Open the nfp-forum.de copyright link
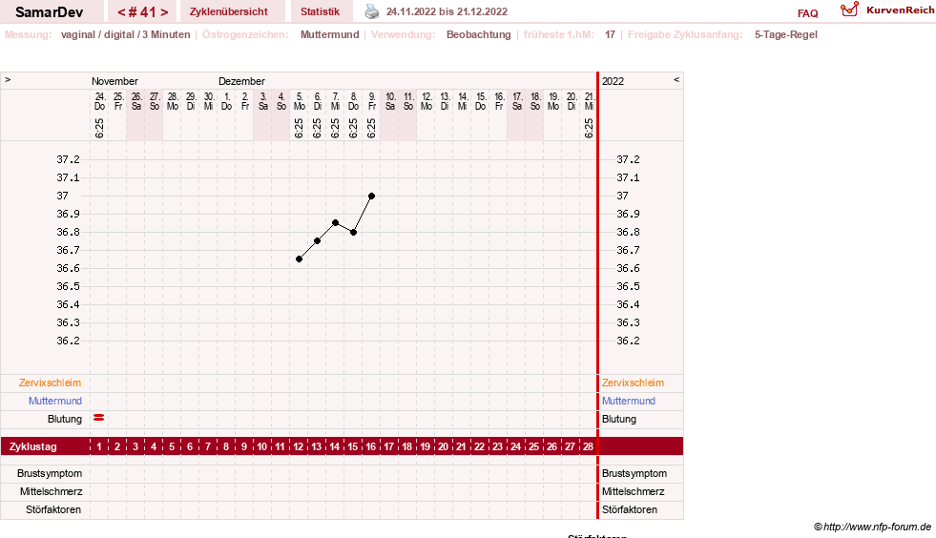 pyautogui.click(x=872, y=527)
